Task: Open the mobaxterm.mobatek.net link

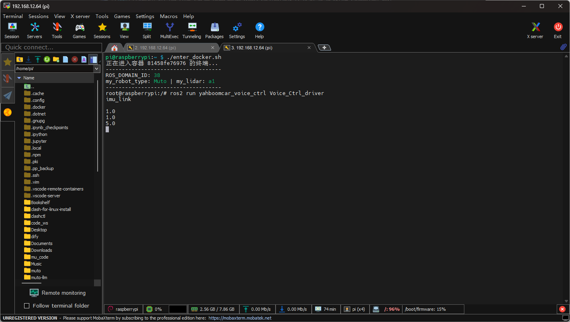Action: pos(240,318)
